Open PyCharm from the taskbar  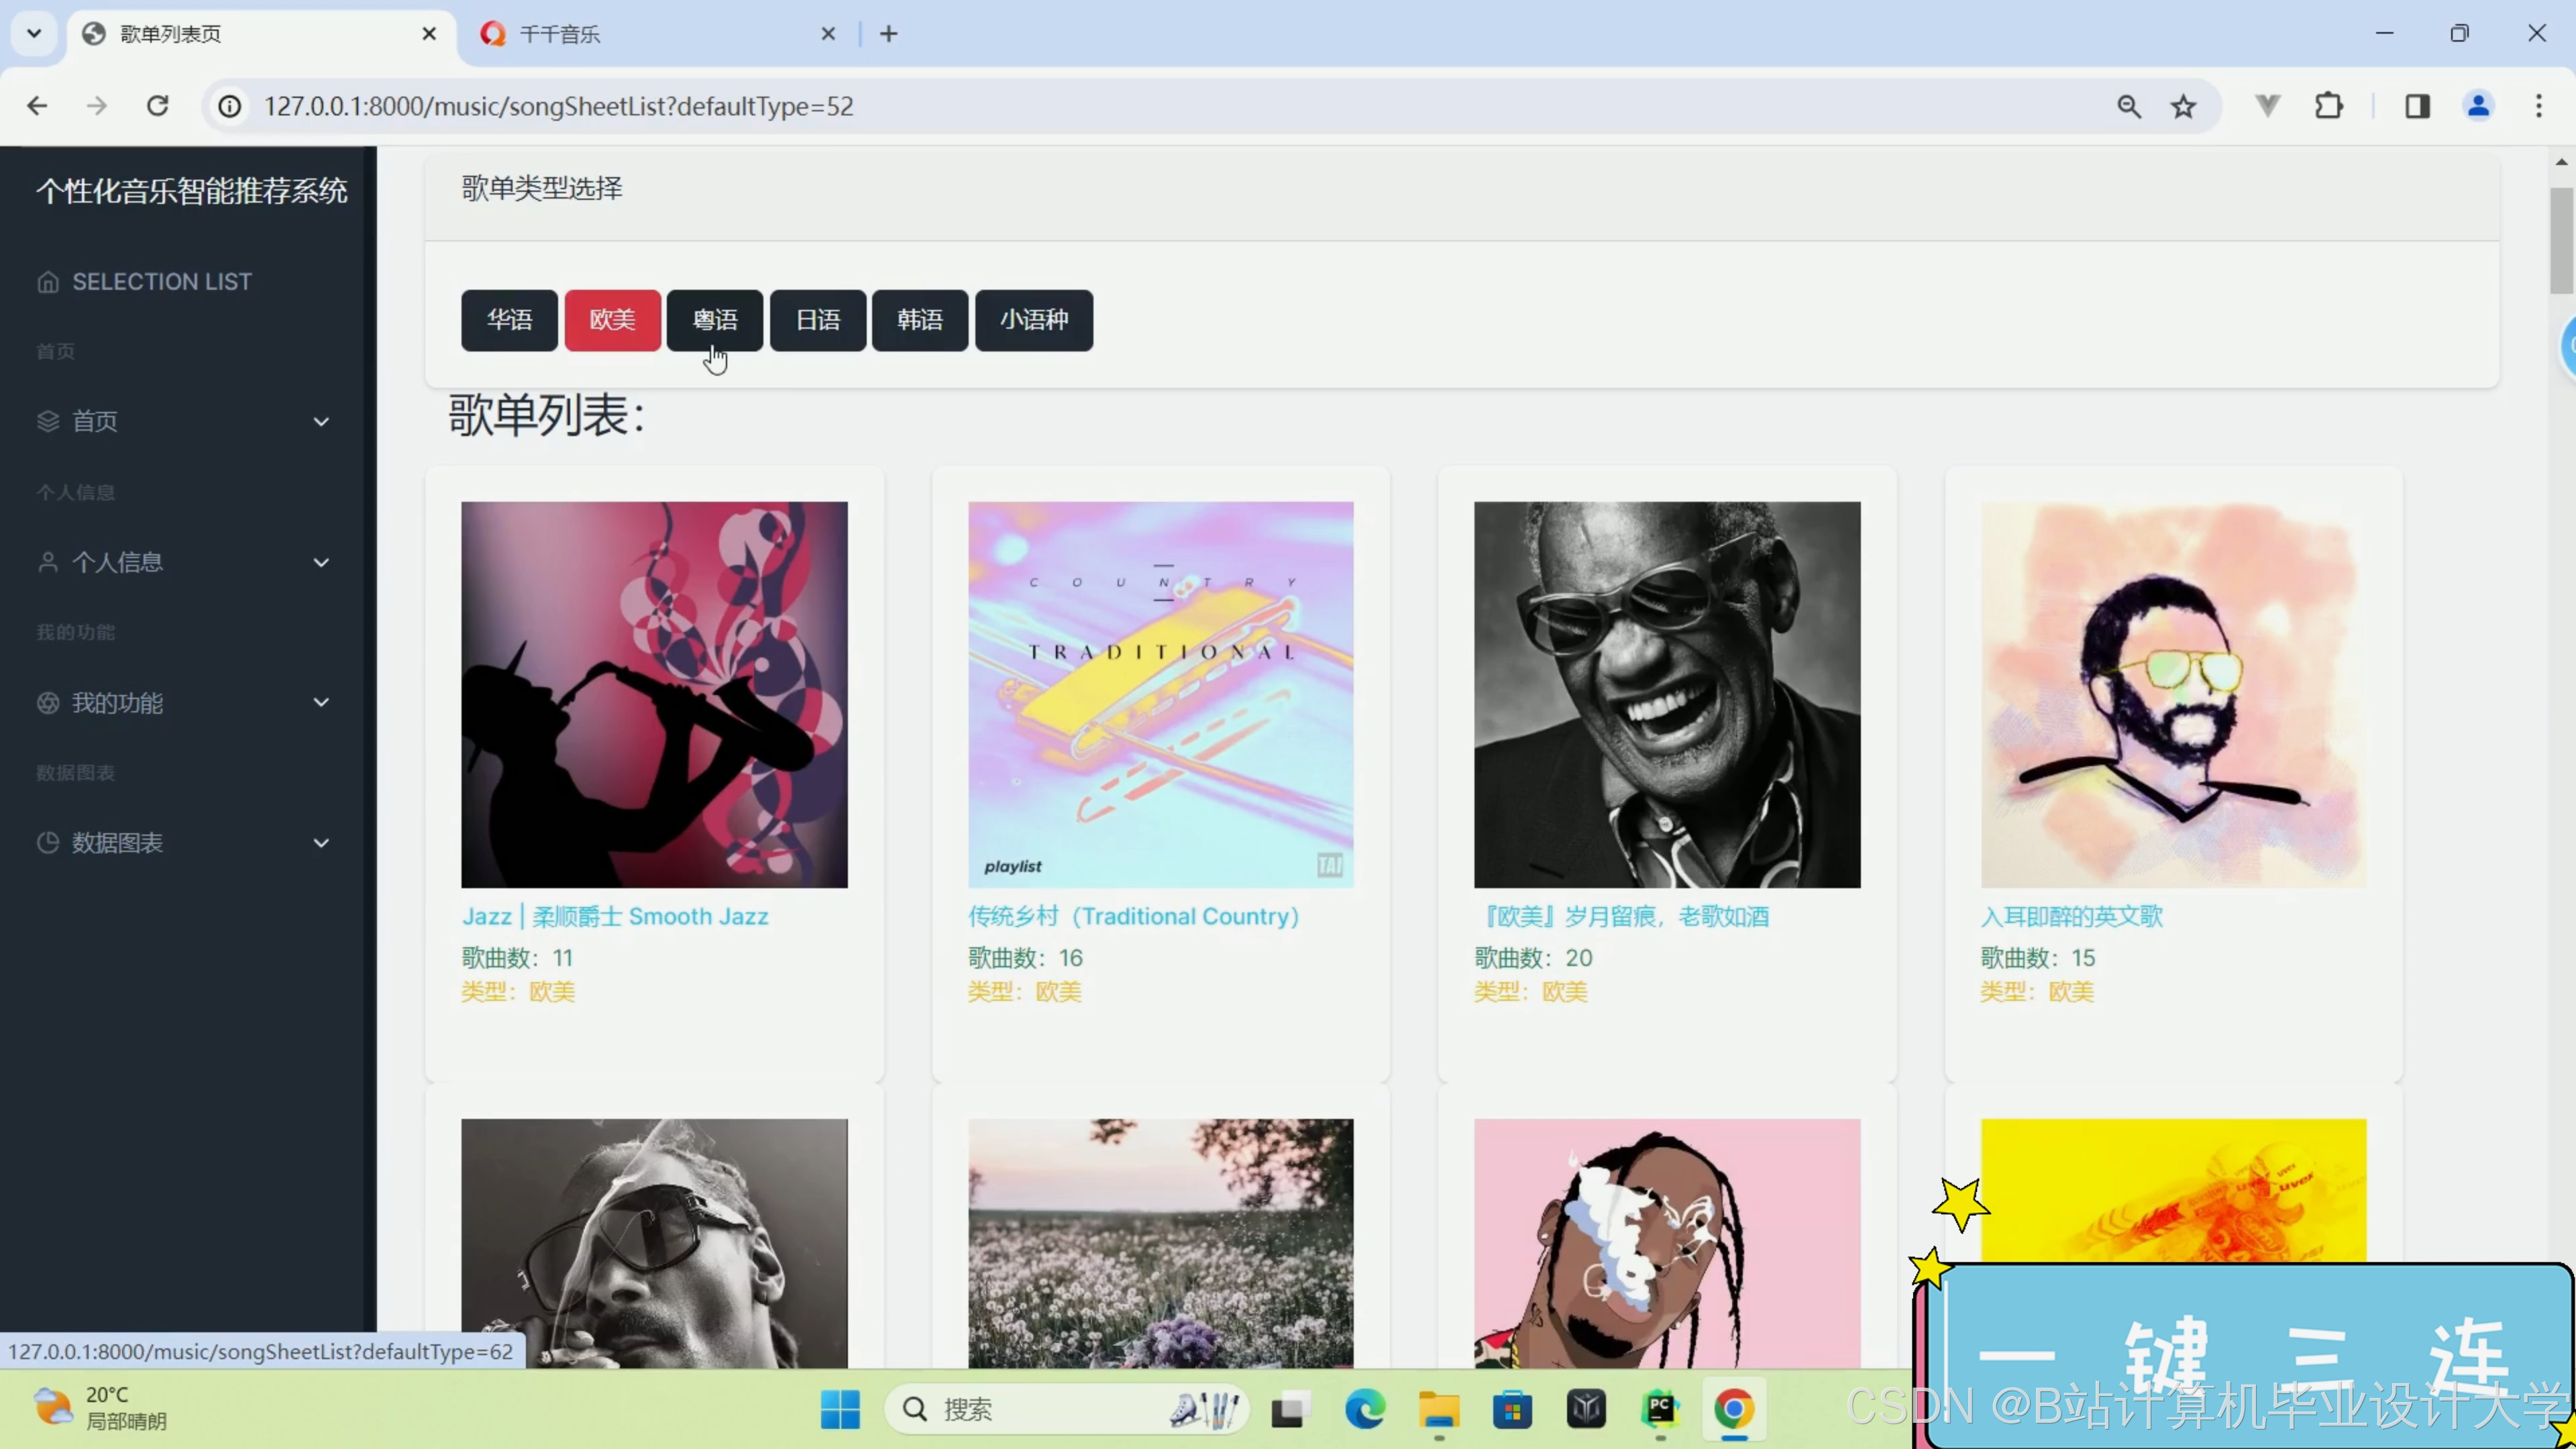coord(1660,1409)
